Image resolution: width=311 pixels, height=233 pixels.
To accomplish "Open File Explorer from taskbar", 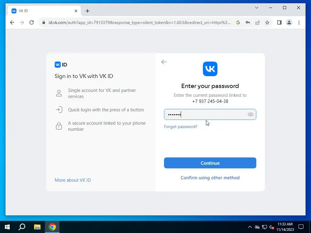I will pos(37,227).
